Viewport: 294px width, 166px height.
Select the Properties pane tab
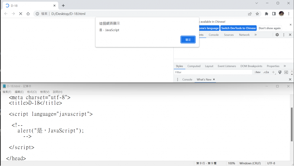(273, 66)
